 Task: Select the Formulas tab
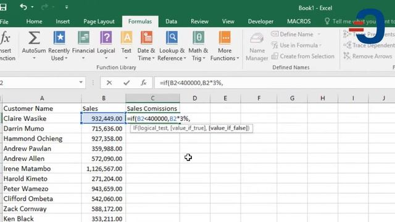[x=140, y=22]
